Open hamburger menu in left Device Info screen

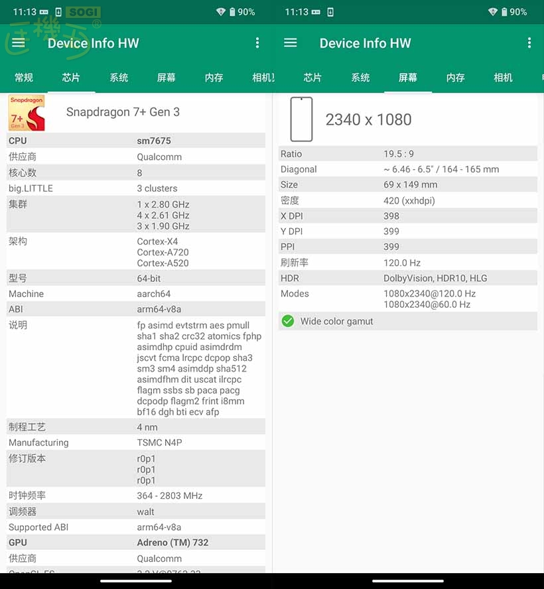[19, 43]
